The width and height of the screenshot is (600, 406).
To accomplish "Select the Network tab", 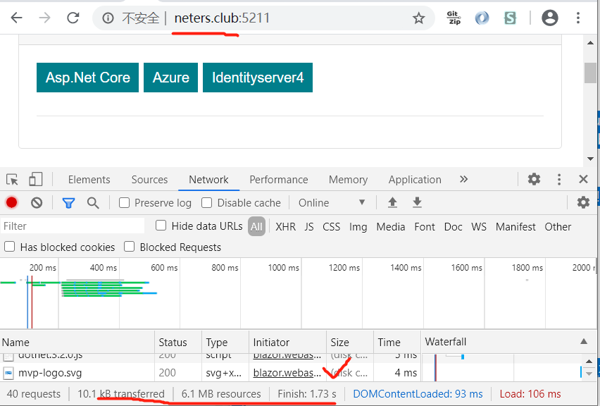I will point(208,180).
